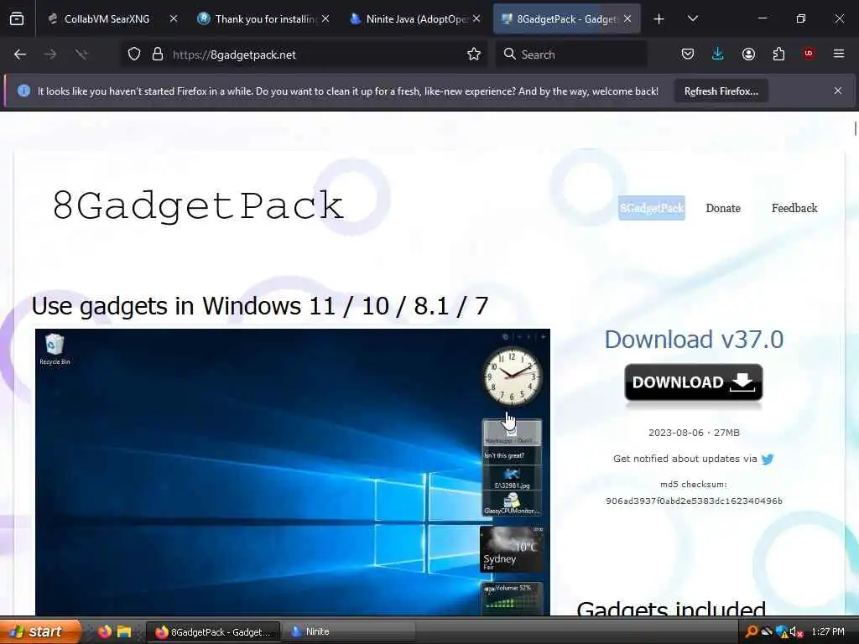
Task: Close the CollabVM SearXNG tab
Action: tap(174, 18)
